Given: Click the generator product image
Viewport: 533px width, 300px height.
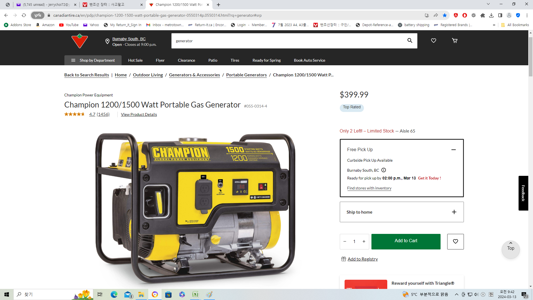Looking at the screenshot, I should tap(195, 208).
